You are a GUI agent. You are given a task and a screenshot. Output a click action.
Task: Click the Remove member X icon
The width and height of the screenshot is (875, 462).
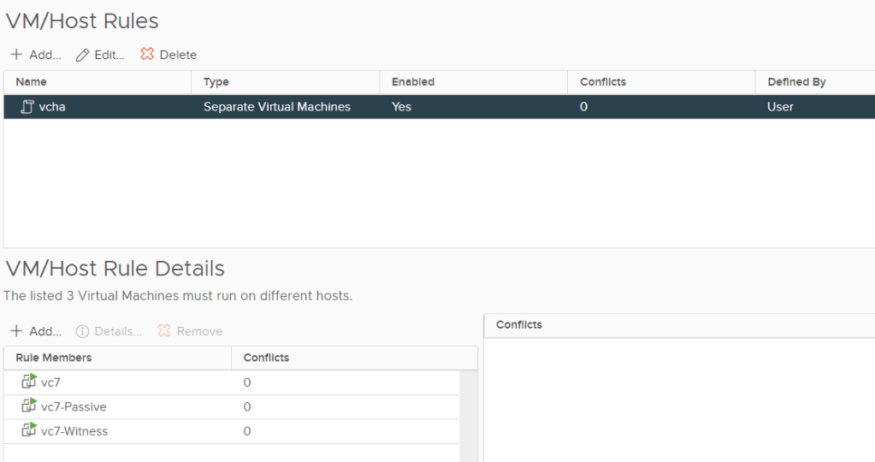(x=164, y=331)
